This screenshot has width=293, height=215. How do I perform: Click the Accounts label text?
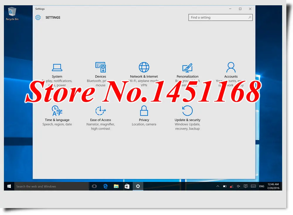pyautogui.click(x=231, y=77)
